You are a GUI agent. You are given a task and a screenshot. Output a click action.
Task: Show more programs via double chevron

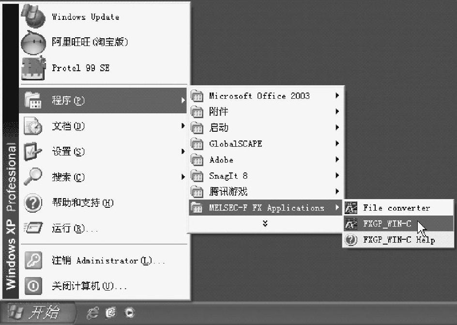265,224
